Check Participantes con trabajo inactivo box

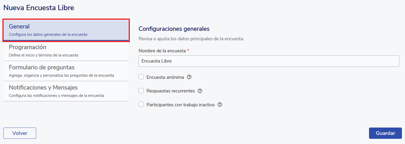point(141,104)
